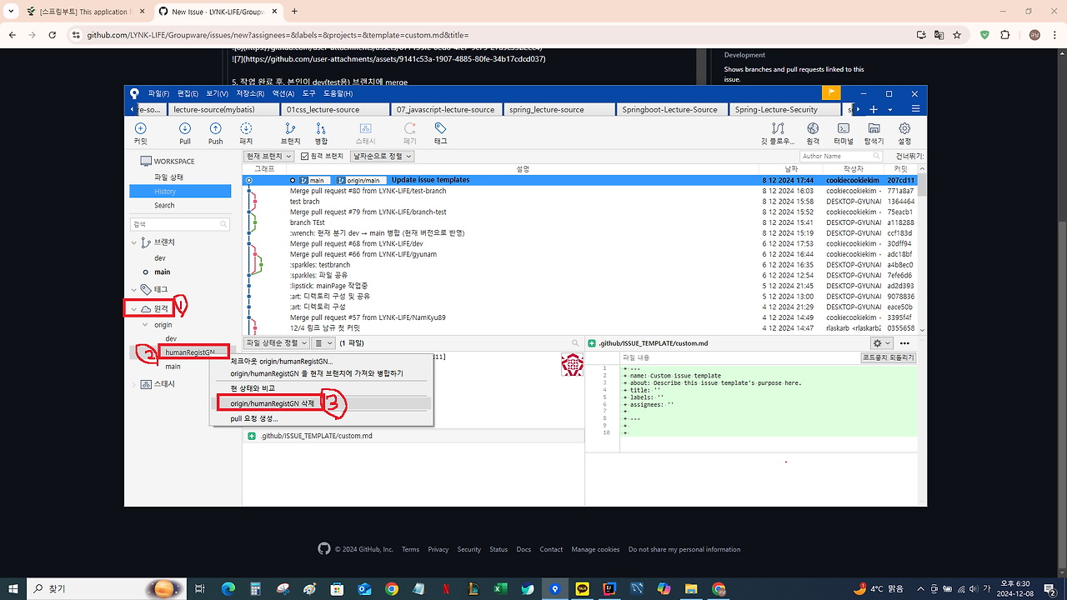Open Sourcetree Settings (설정) gear icon
The image size is (1067, 600).
[x=904, y=128]
